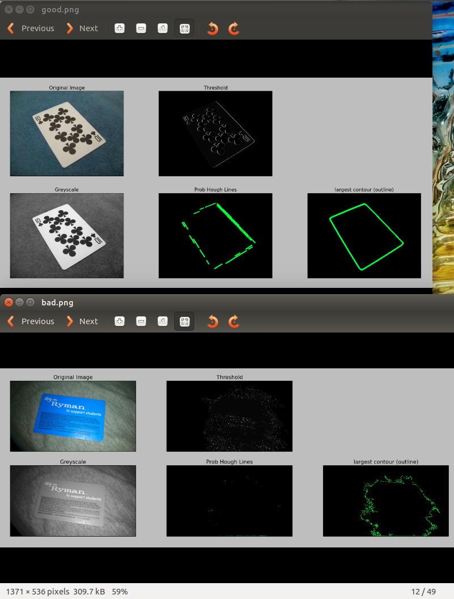Click largest contour outline plot in bad.png
454x599 pixels.
click(386, 501)
